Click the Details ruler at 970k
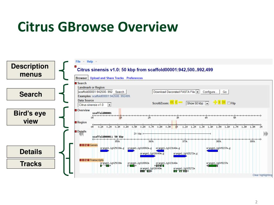274x205 pixels. coord(185,139)
